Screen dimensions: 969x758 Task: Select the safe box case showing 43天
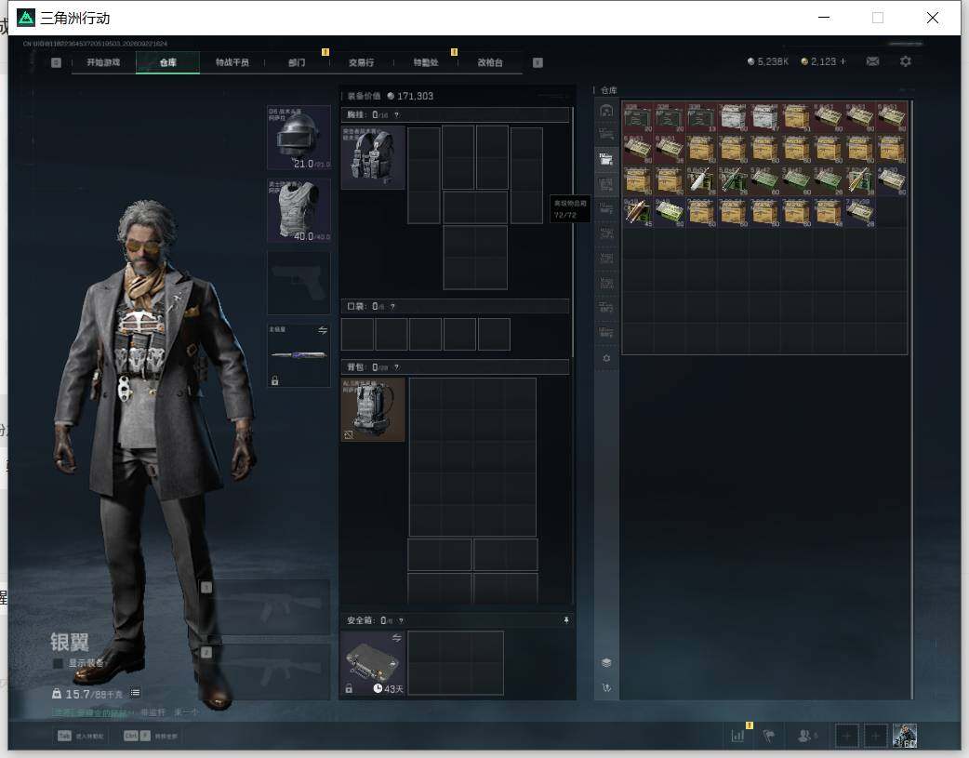pos(373,663)
